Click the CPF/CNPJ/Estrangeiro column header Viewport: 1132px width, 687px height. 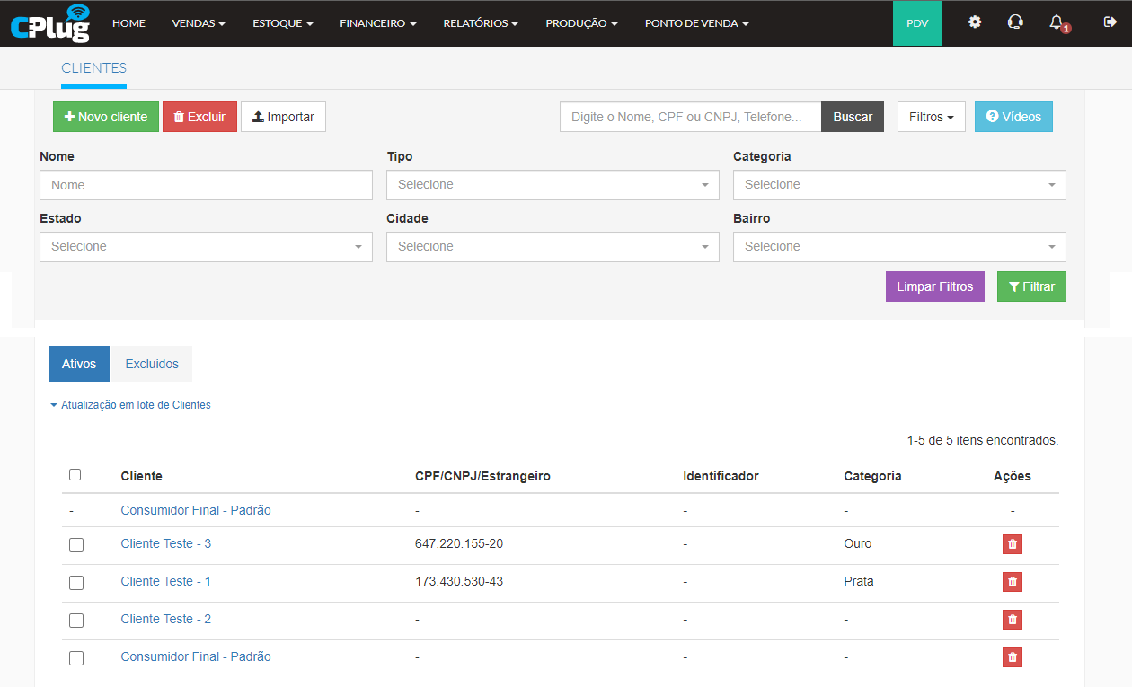coord(482,476)
